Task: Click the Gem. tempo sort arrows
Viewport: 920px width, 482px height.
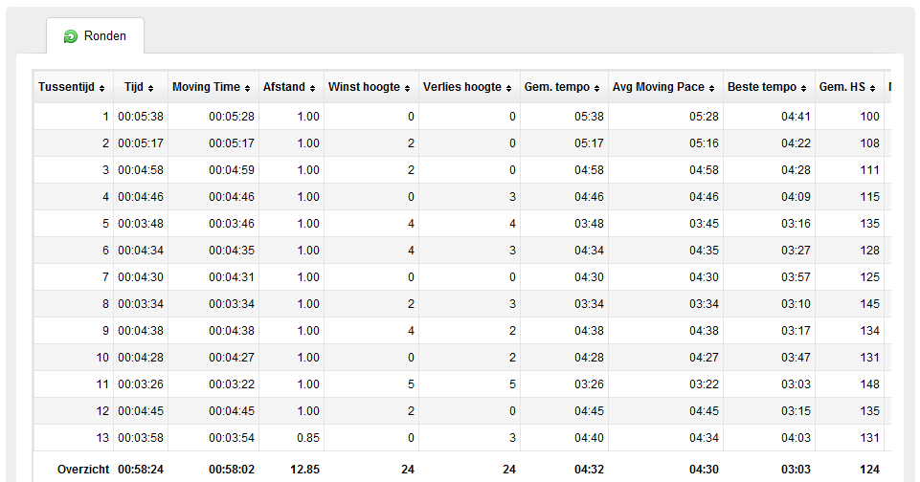Action: tap(596, 88)
